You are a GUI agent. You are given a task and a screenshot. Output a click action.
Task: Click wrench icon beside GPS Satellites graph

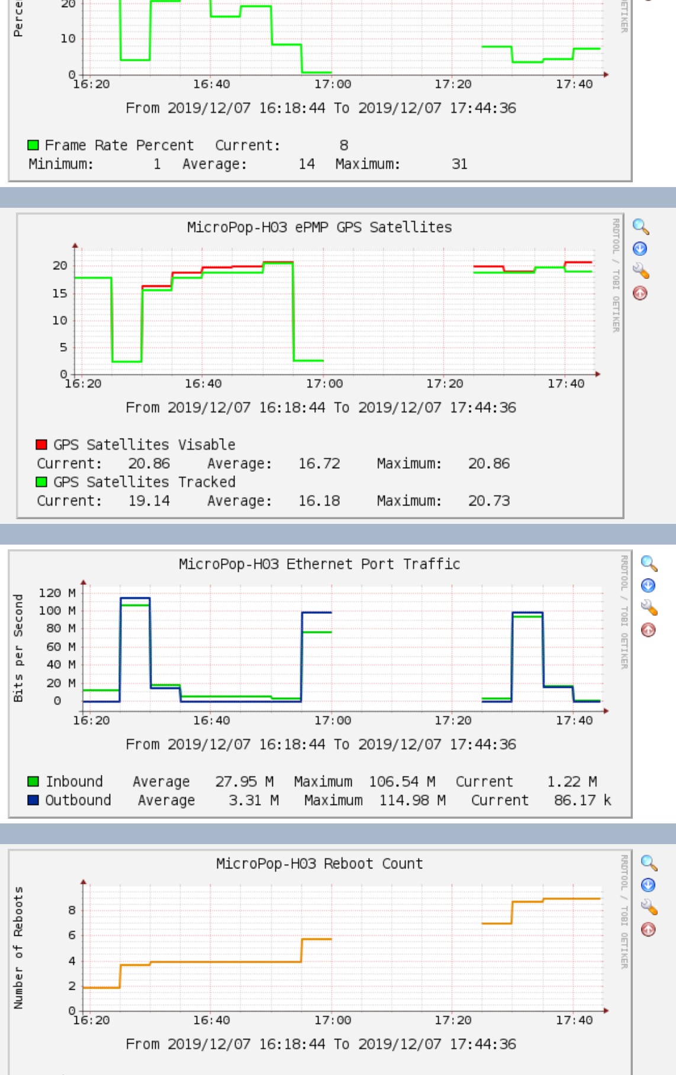tap(640, 271)
